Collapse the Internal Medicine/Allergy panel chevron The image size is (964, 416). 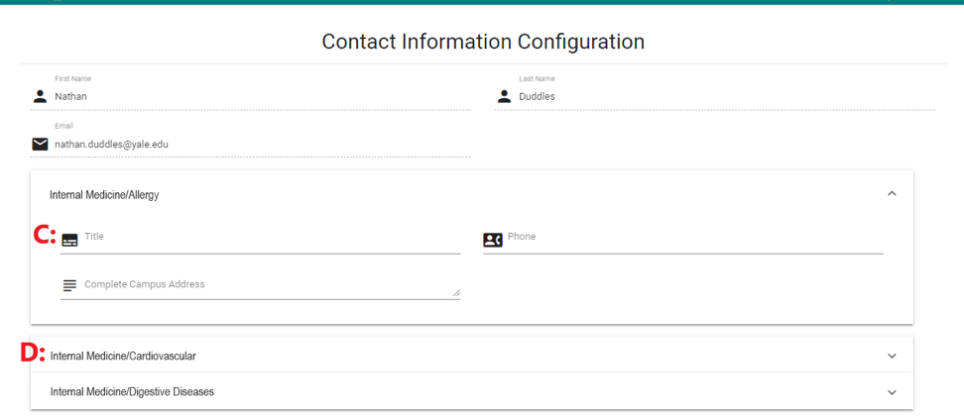(x=892, y=194)
